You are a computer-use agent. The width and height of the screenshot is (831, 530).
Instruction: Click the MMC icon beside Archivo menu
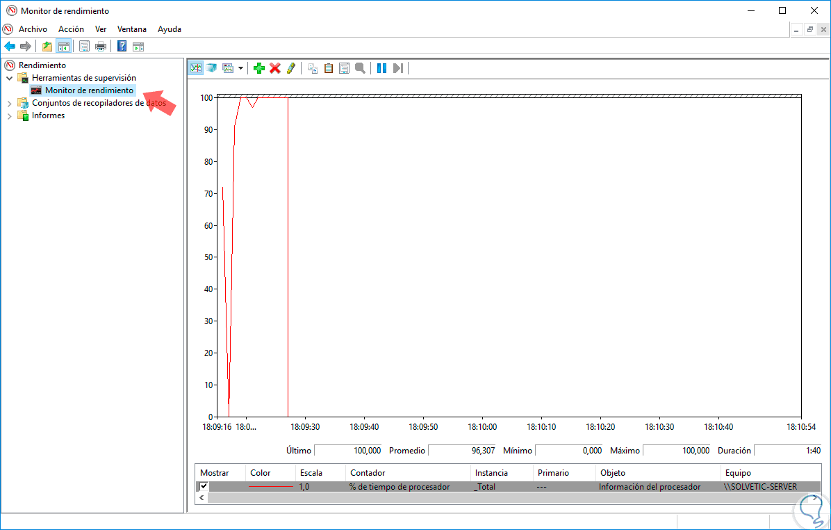[8, 29]
